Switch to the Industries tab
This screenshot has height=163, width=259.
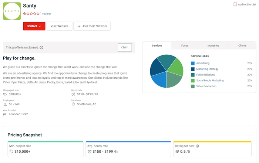[x=213, y=45]
